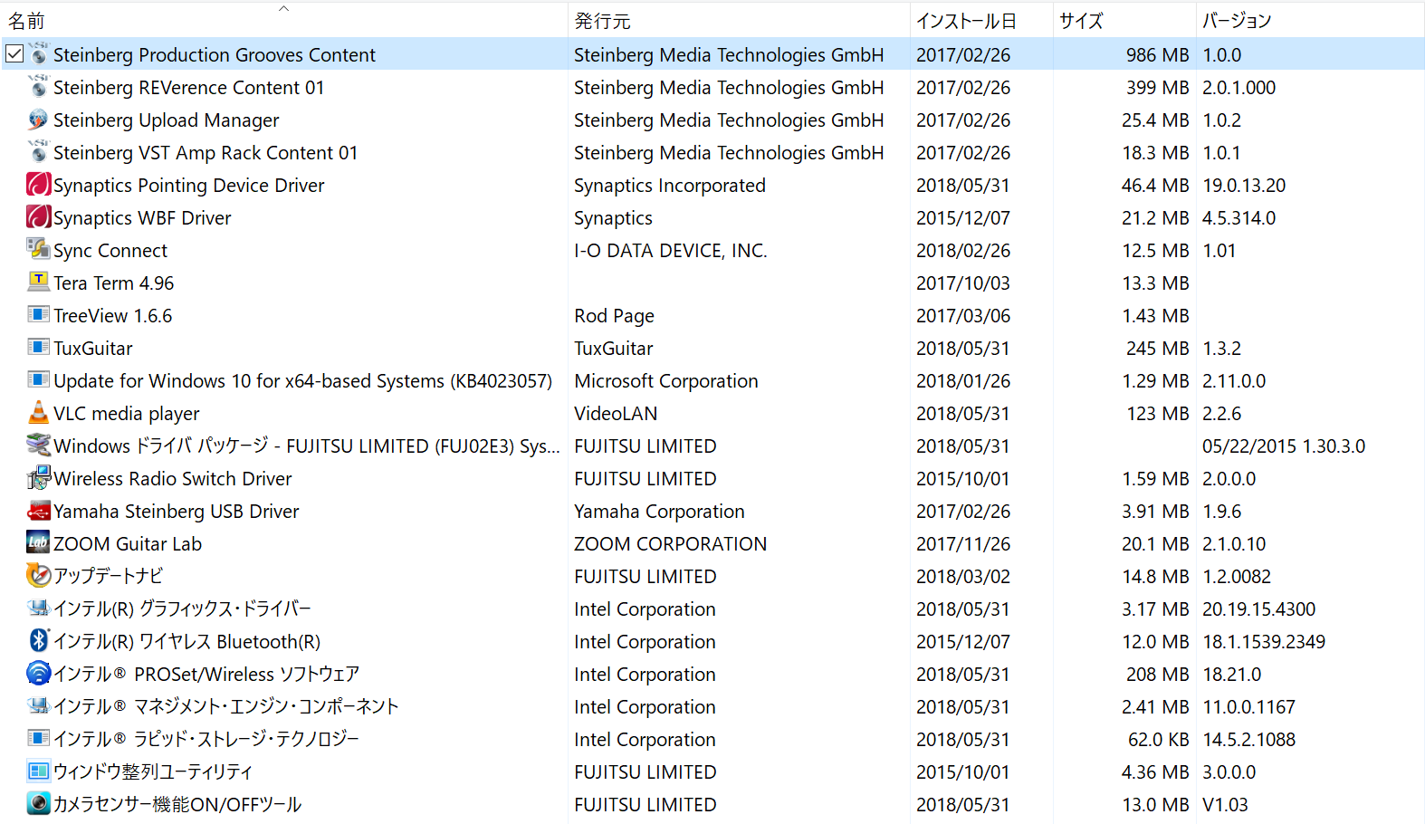Click the Tera Term 4.96 icon
This screenshot has width=1425, height=824.
coord(38,283)
